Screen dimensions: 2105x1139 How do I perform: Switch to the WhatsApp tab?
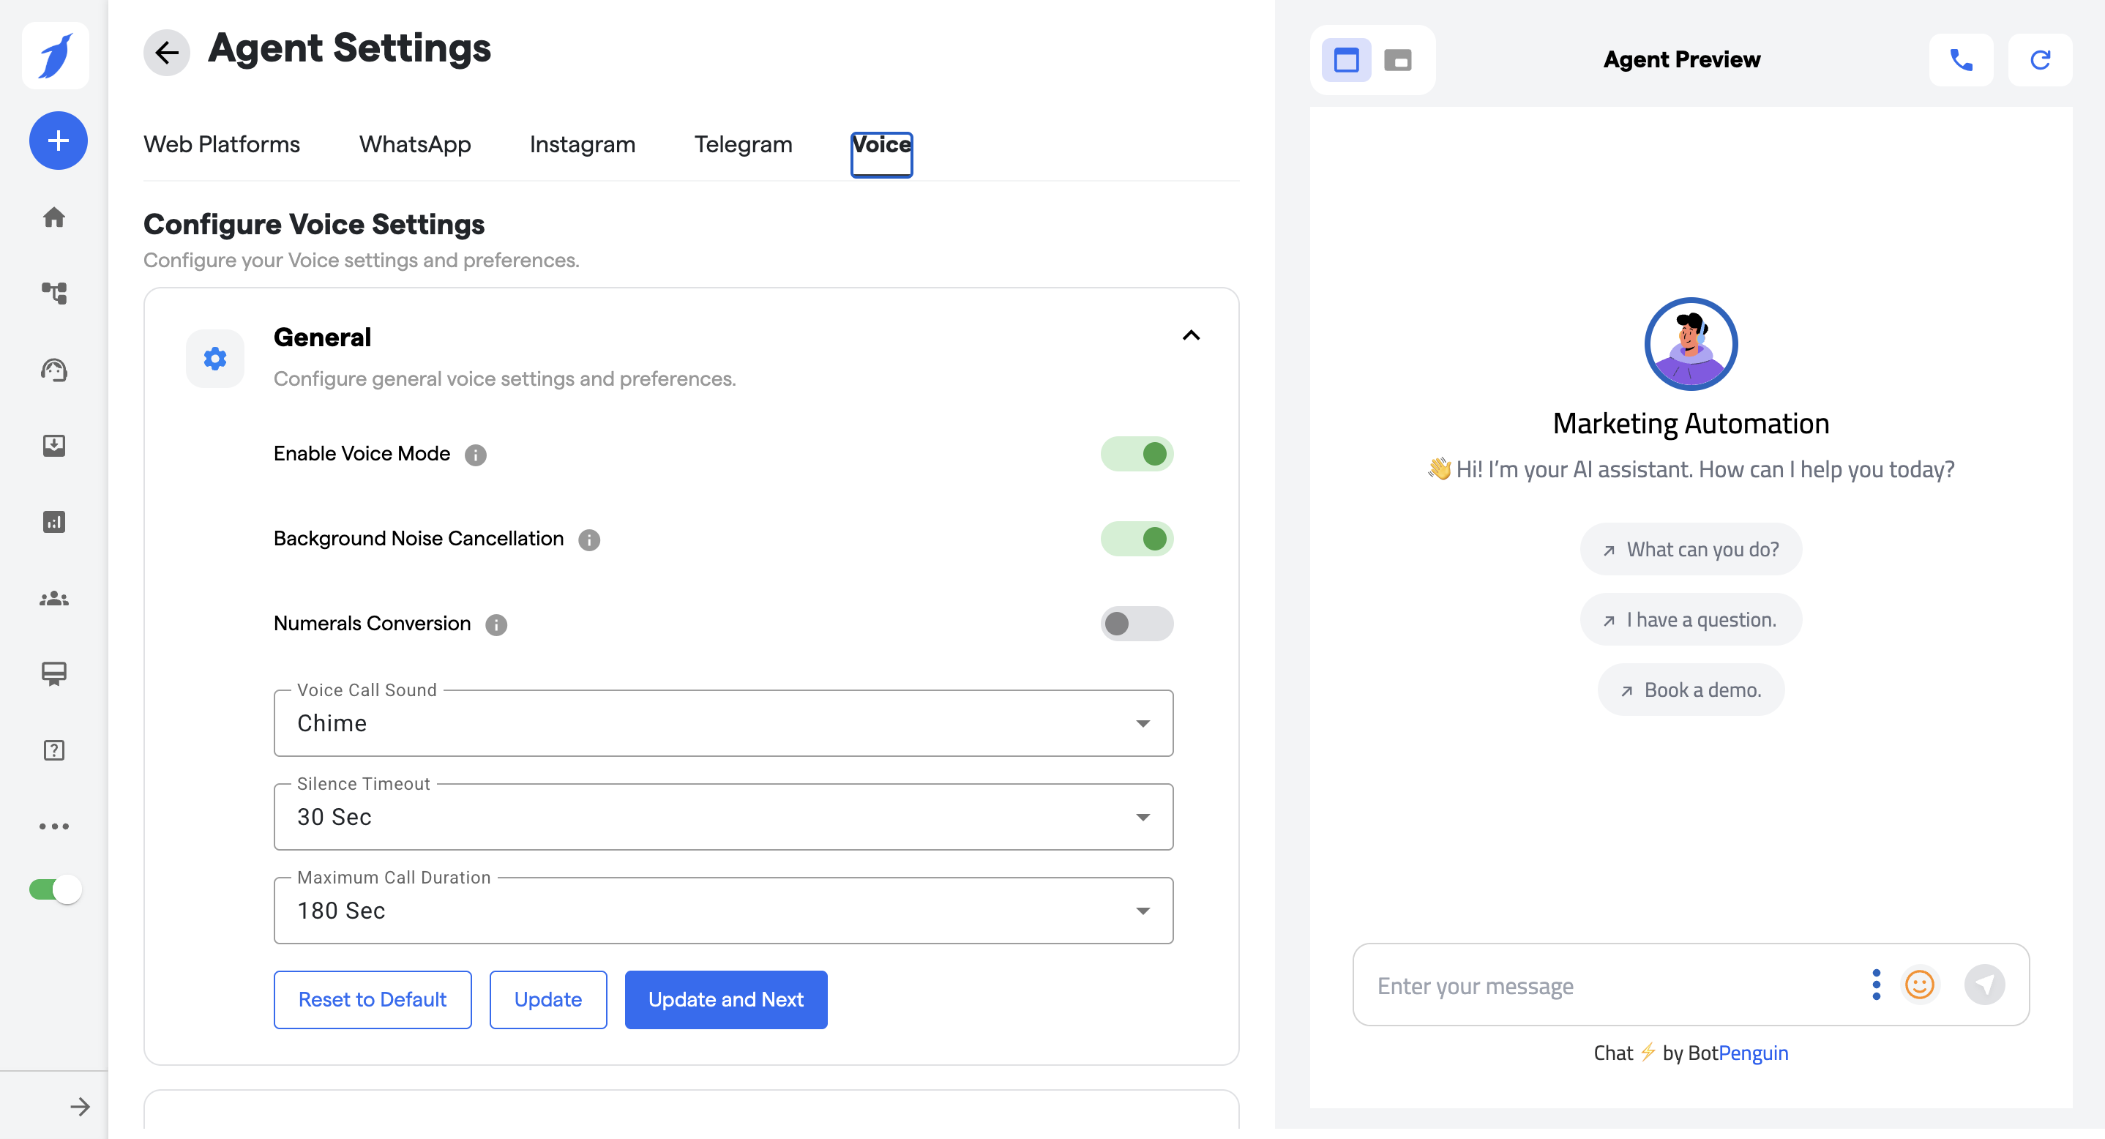[414, 145]
